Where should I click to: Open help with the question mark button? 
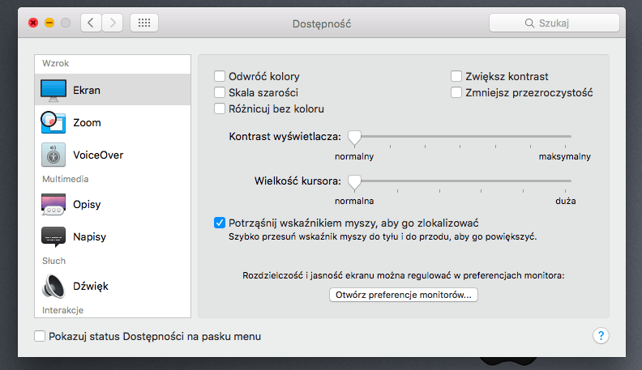(x=601, y=336)
